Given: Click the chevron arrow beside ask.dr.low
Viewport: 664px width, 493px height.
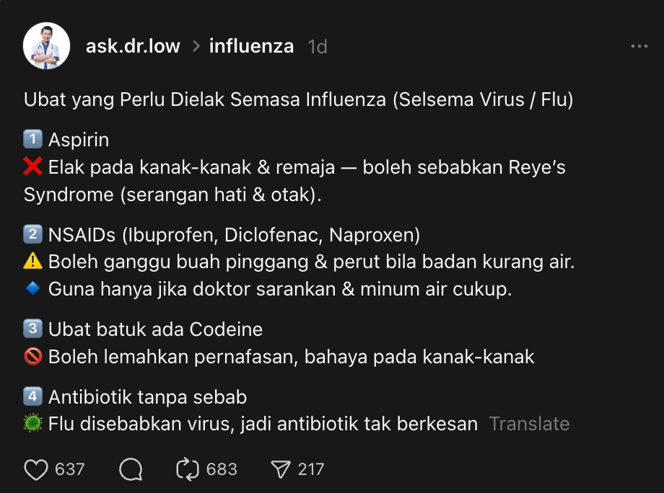Looking at the screenshot, I should coord(196,47).
